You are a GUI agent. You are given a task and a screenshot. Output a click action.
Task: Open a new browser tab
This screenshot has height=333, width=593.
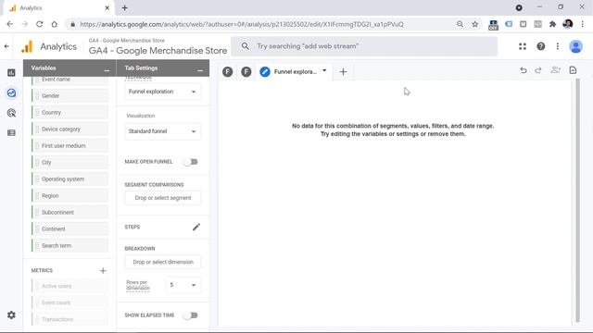[125, 8]
